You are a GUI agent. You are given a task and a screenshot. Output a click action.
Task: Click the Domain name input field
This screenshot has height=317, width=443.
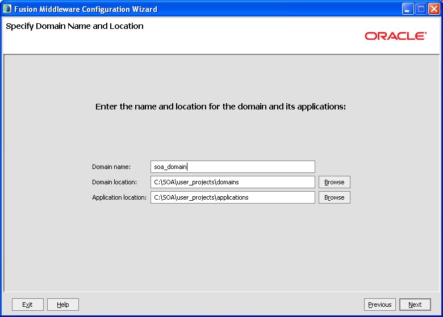point(232,167)
